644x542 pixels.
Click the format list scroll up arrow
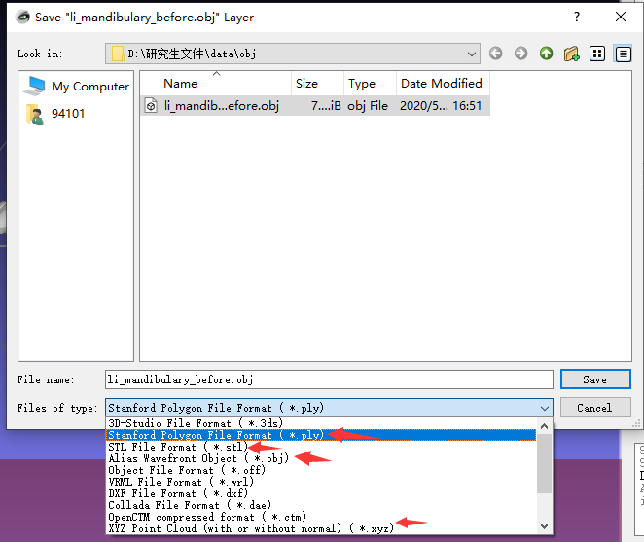pyautogui.click(x=544, y=426)
